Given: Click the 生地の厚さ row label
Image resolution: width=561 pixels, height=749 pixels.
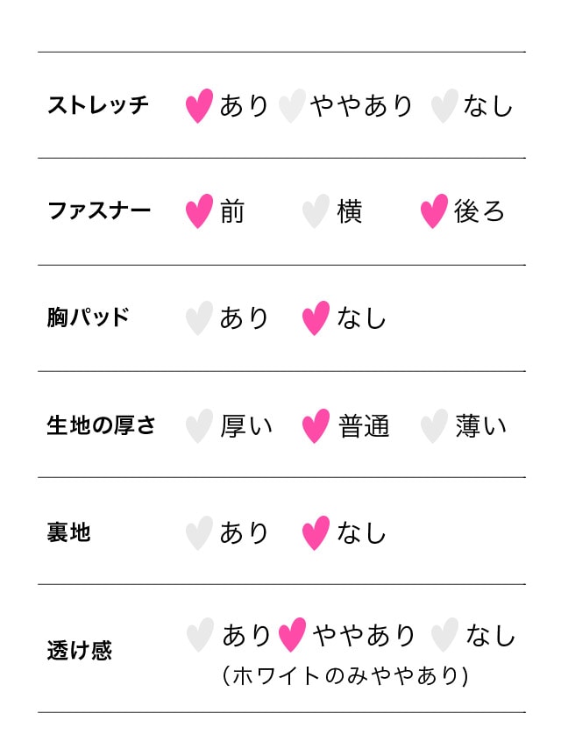Looking at the screenshot, I should pos(101,425).
